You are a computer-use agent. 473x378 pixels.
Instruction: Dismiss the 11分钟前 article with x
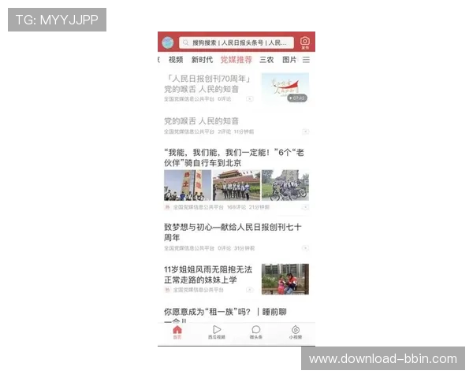306,132
